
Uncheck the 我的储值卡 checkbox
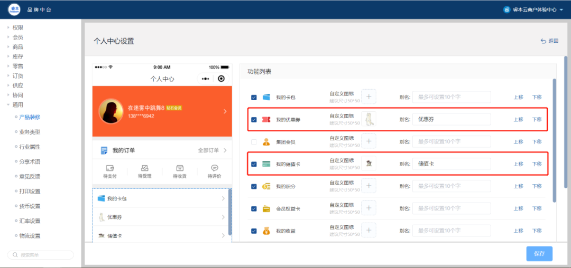254,164
